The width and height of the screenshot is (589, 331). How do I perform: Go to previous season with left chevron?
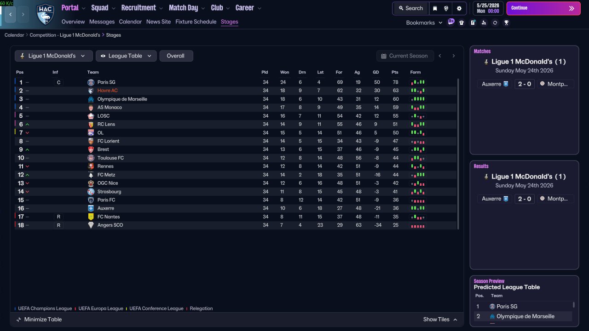[x=440, y=56]
